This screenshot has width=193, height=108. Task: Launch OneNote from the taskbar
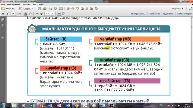point(59,105)
